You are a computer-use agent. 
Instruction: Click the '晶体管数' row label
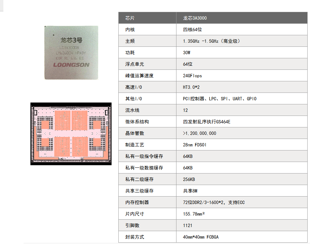(135, 133)
